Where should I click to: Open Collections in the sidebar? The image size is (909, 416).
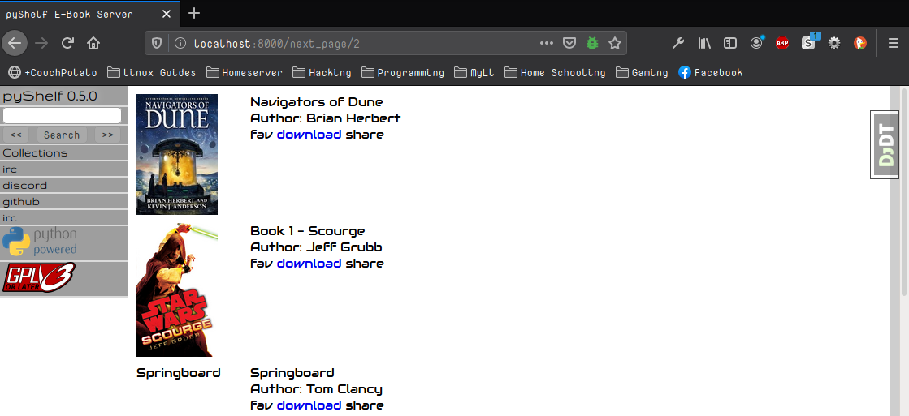click(x=35, y=152)
